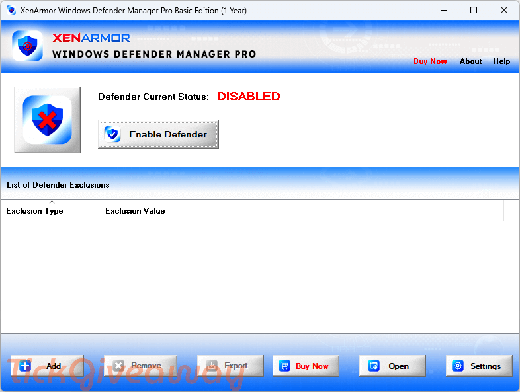Click the Open button

pos(392,366)
